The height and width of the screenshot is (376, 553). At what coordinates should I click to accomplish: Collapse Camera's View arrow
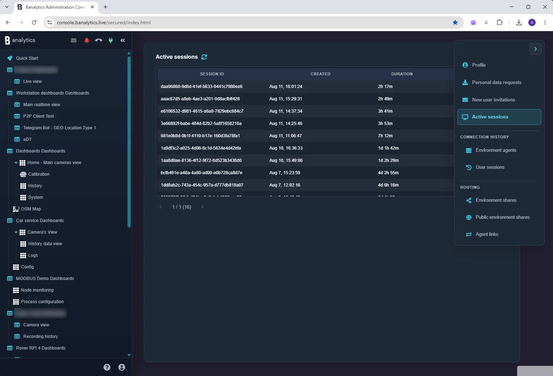[16, 232]
